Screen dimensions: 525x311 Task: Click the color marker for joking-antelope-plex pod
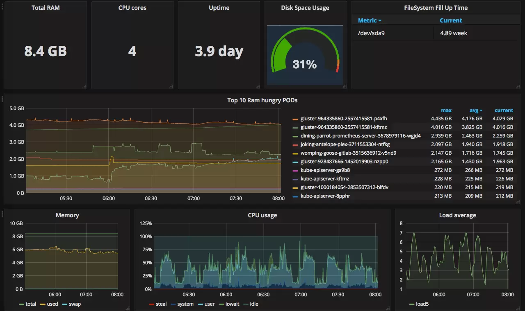[x=295, y=144]
